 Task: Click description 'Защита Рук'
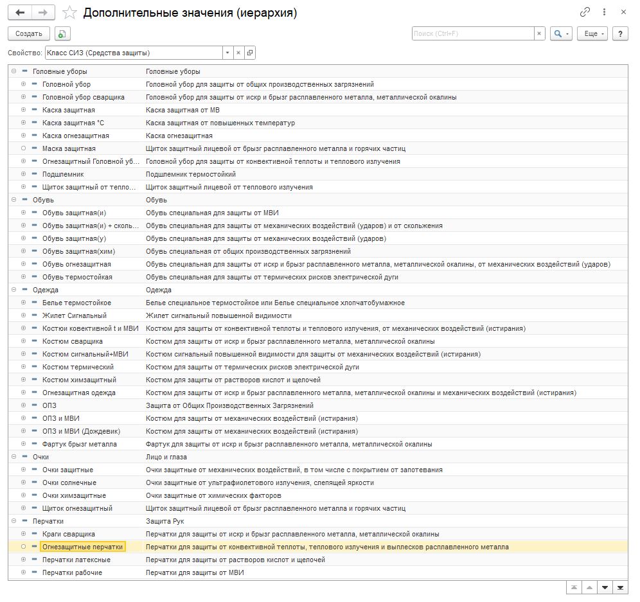[x=165, y=521]
